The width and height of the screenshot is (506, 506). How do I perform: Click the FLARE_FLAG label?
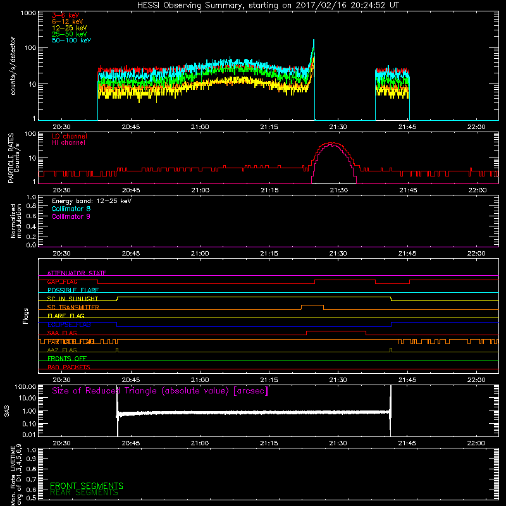[x=66, y=316]
